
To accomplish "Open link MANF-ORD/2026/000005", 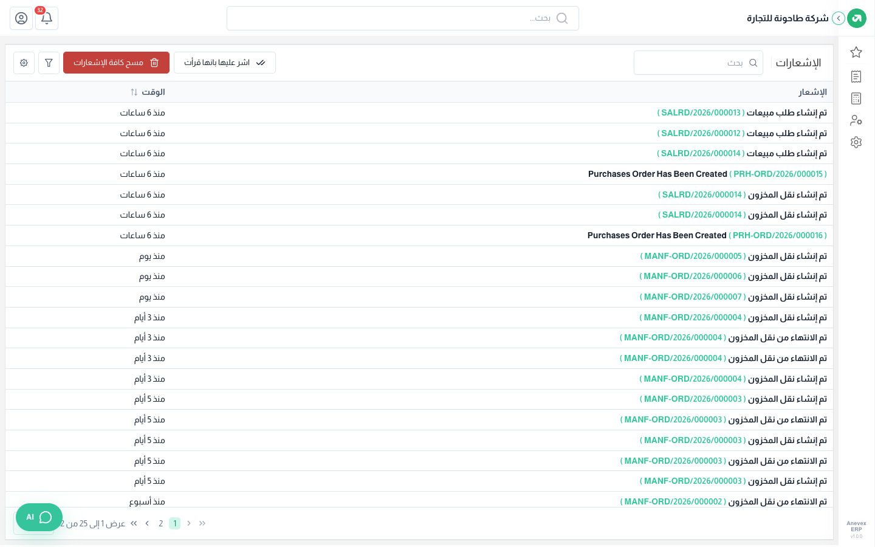I will (693, 256).
